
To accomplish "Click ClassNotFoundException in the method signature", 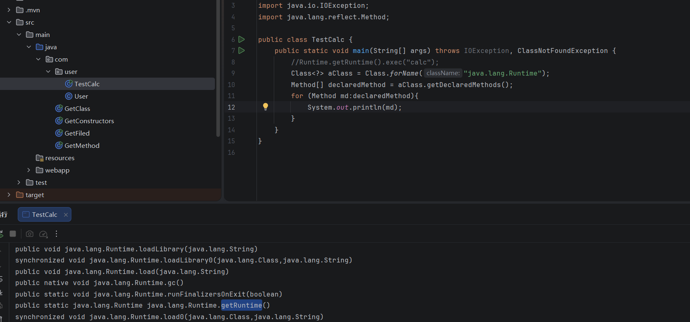I will tap(562, 51).
